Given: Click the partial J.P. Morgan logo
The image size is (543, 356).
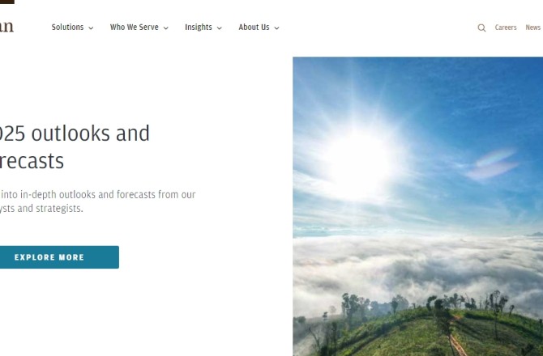Looking at the screenshot, I should [x=6, y=27].
